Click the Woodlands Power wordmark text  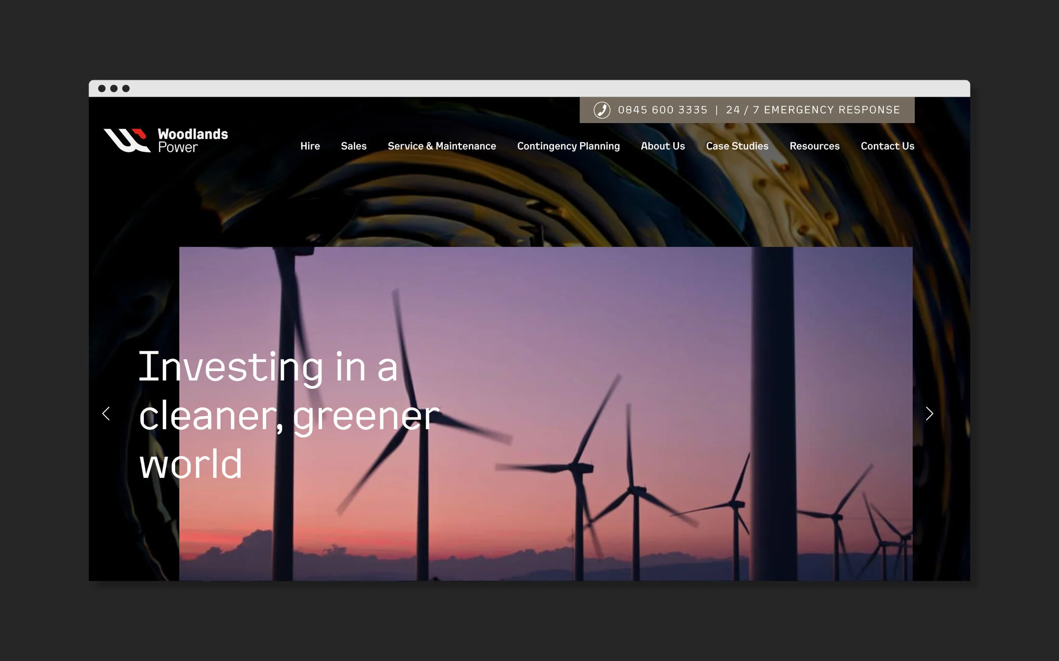[193, 140]
